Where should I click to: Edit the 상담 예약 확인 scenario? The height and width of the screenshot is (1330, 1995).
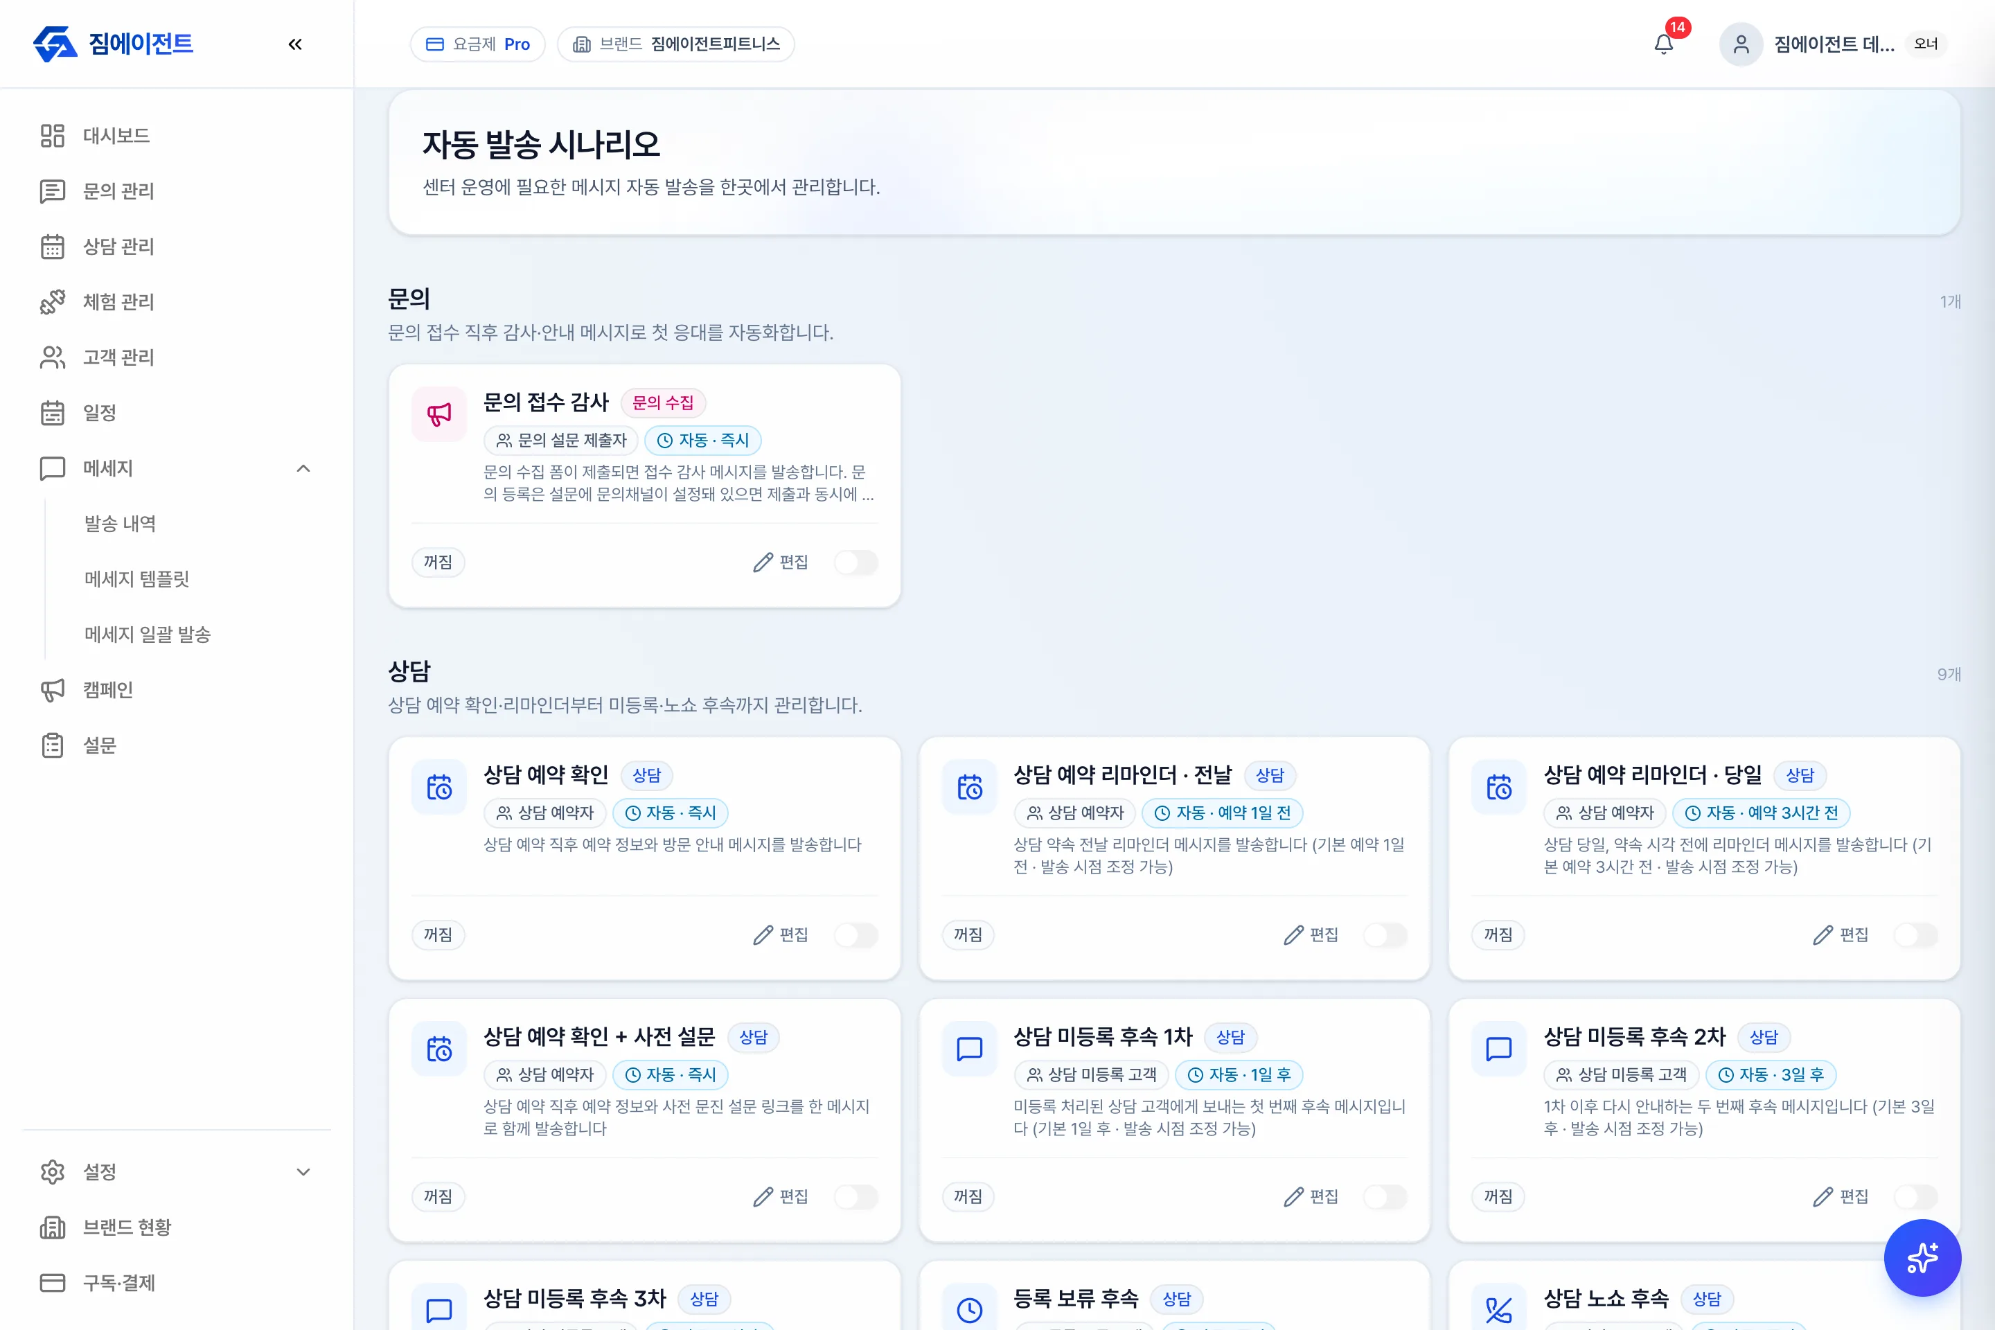pos(781,934)
